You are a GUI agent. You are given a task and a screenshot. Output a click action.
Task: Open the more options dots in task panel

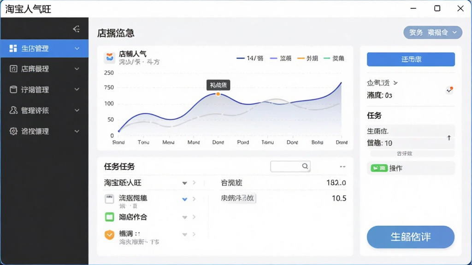coord(342,167)
